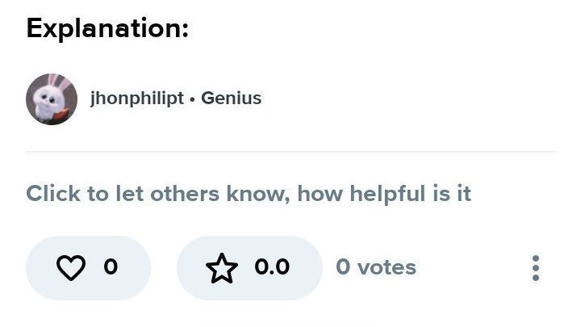This screenshot has width=581, height=327.
Task: Open the three-dot more options menu
Action: 535,268
